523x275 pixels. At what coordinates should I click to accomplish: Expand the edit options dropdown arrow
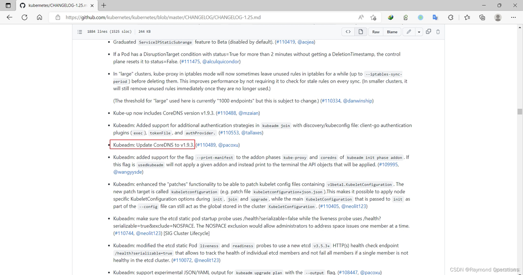point(419,32)
